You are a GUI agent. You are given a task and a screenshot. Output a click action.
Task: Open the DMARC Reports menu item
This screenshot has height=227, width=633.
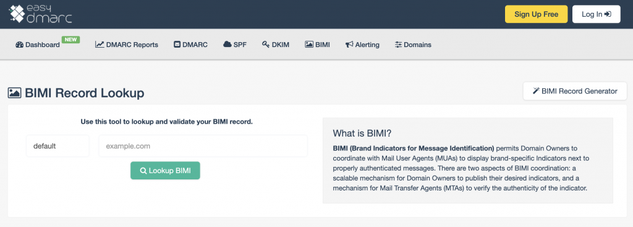(x=127, y=45)
